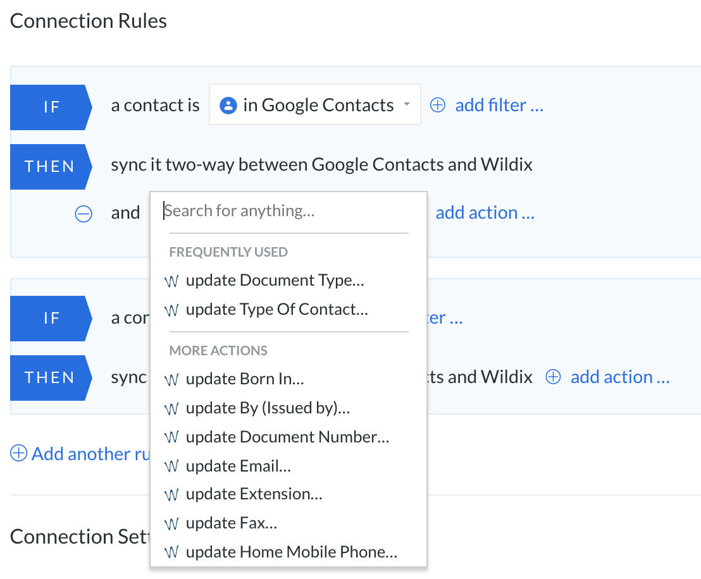
Task: Click Wildix icon beside 'update Type Of Contact'
Action: pyautogui.click(x=171, y=310)
